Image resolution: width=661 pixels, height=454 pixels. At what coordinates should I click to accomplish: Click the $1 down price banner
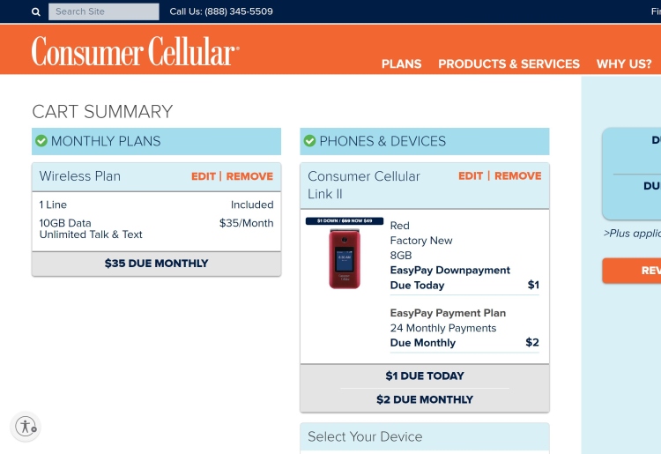pos(345,221)
